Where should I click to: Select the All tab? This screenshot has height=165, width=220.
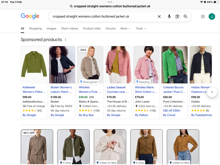coord(23,29)
